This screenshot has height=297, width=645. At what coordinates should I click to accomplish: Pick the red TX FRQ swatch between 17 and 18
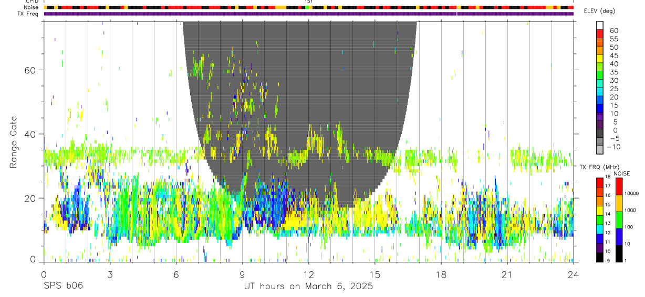600,183
